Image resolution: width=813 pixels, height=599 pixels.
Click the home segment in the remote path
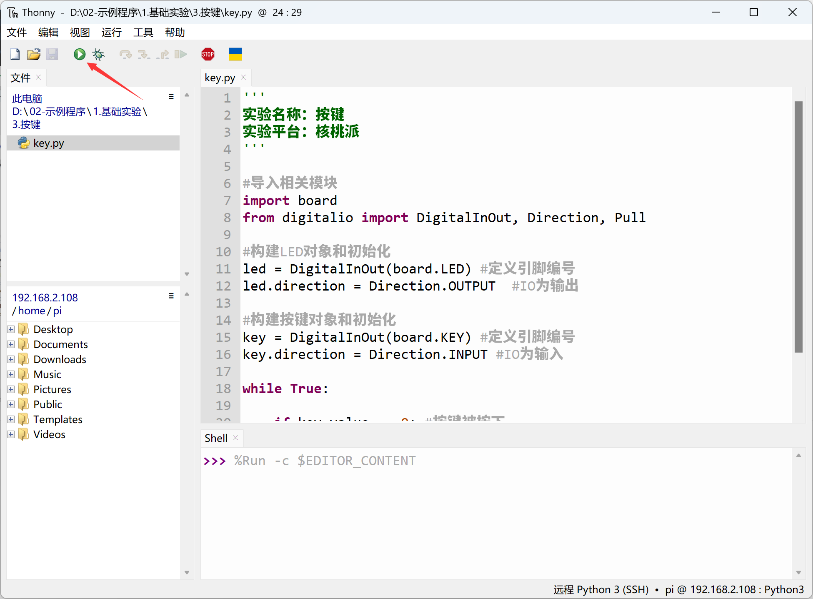[32, 311]
